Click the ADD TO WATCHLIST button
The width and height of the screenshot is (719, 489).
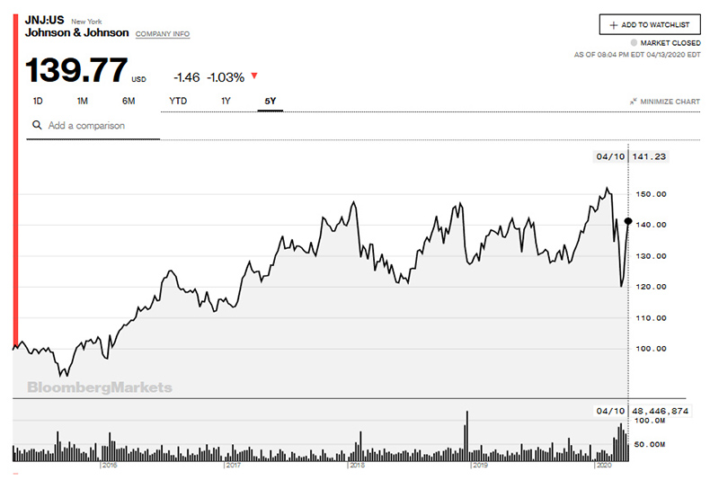pyautogui.click(x=650, y=25)
